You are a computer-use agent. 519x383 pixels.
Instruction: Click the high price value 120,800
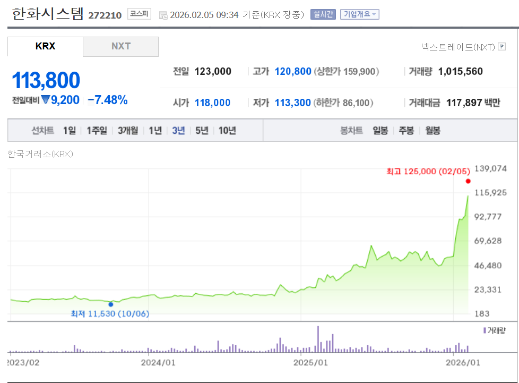coord(293,71)
